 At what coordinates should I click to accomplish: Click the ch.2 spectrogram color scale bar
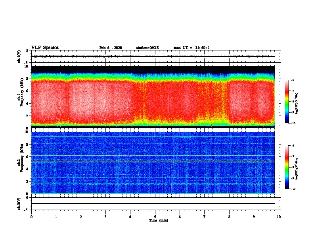coord(287,167)
